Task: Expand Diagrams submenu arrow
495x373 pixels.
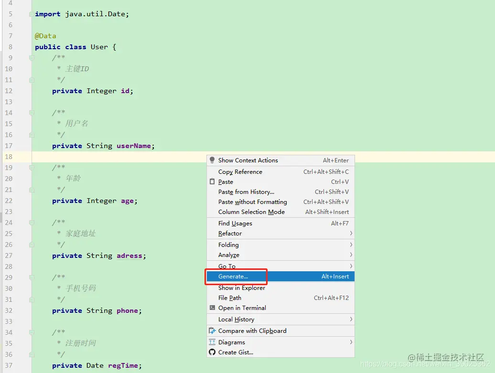Action: coord(351,342)
